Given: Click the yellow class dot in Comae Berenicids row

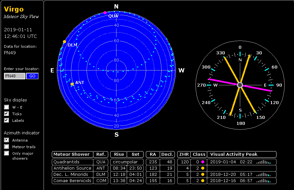Looking at the screenshot, I should (203, 181).
